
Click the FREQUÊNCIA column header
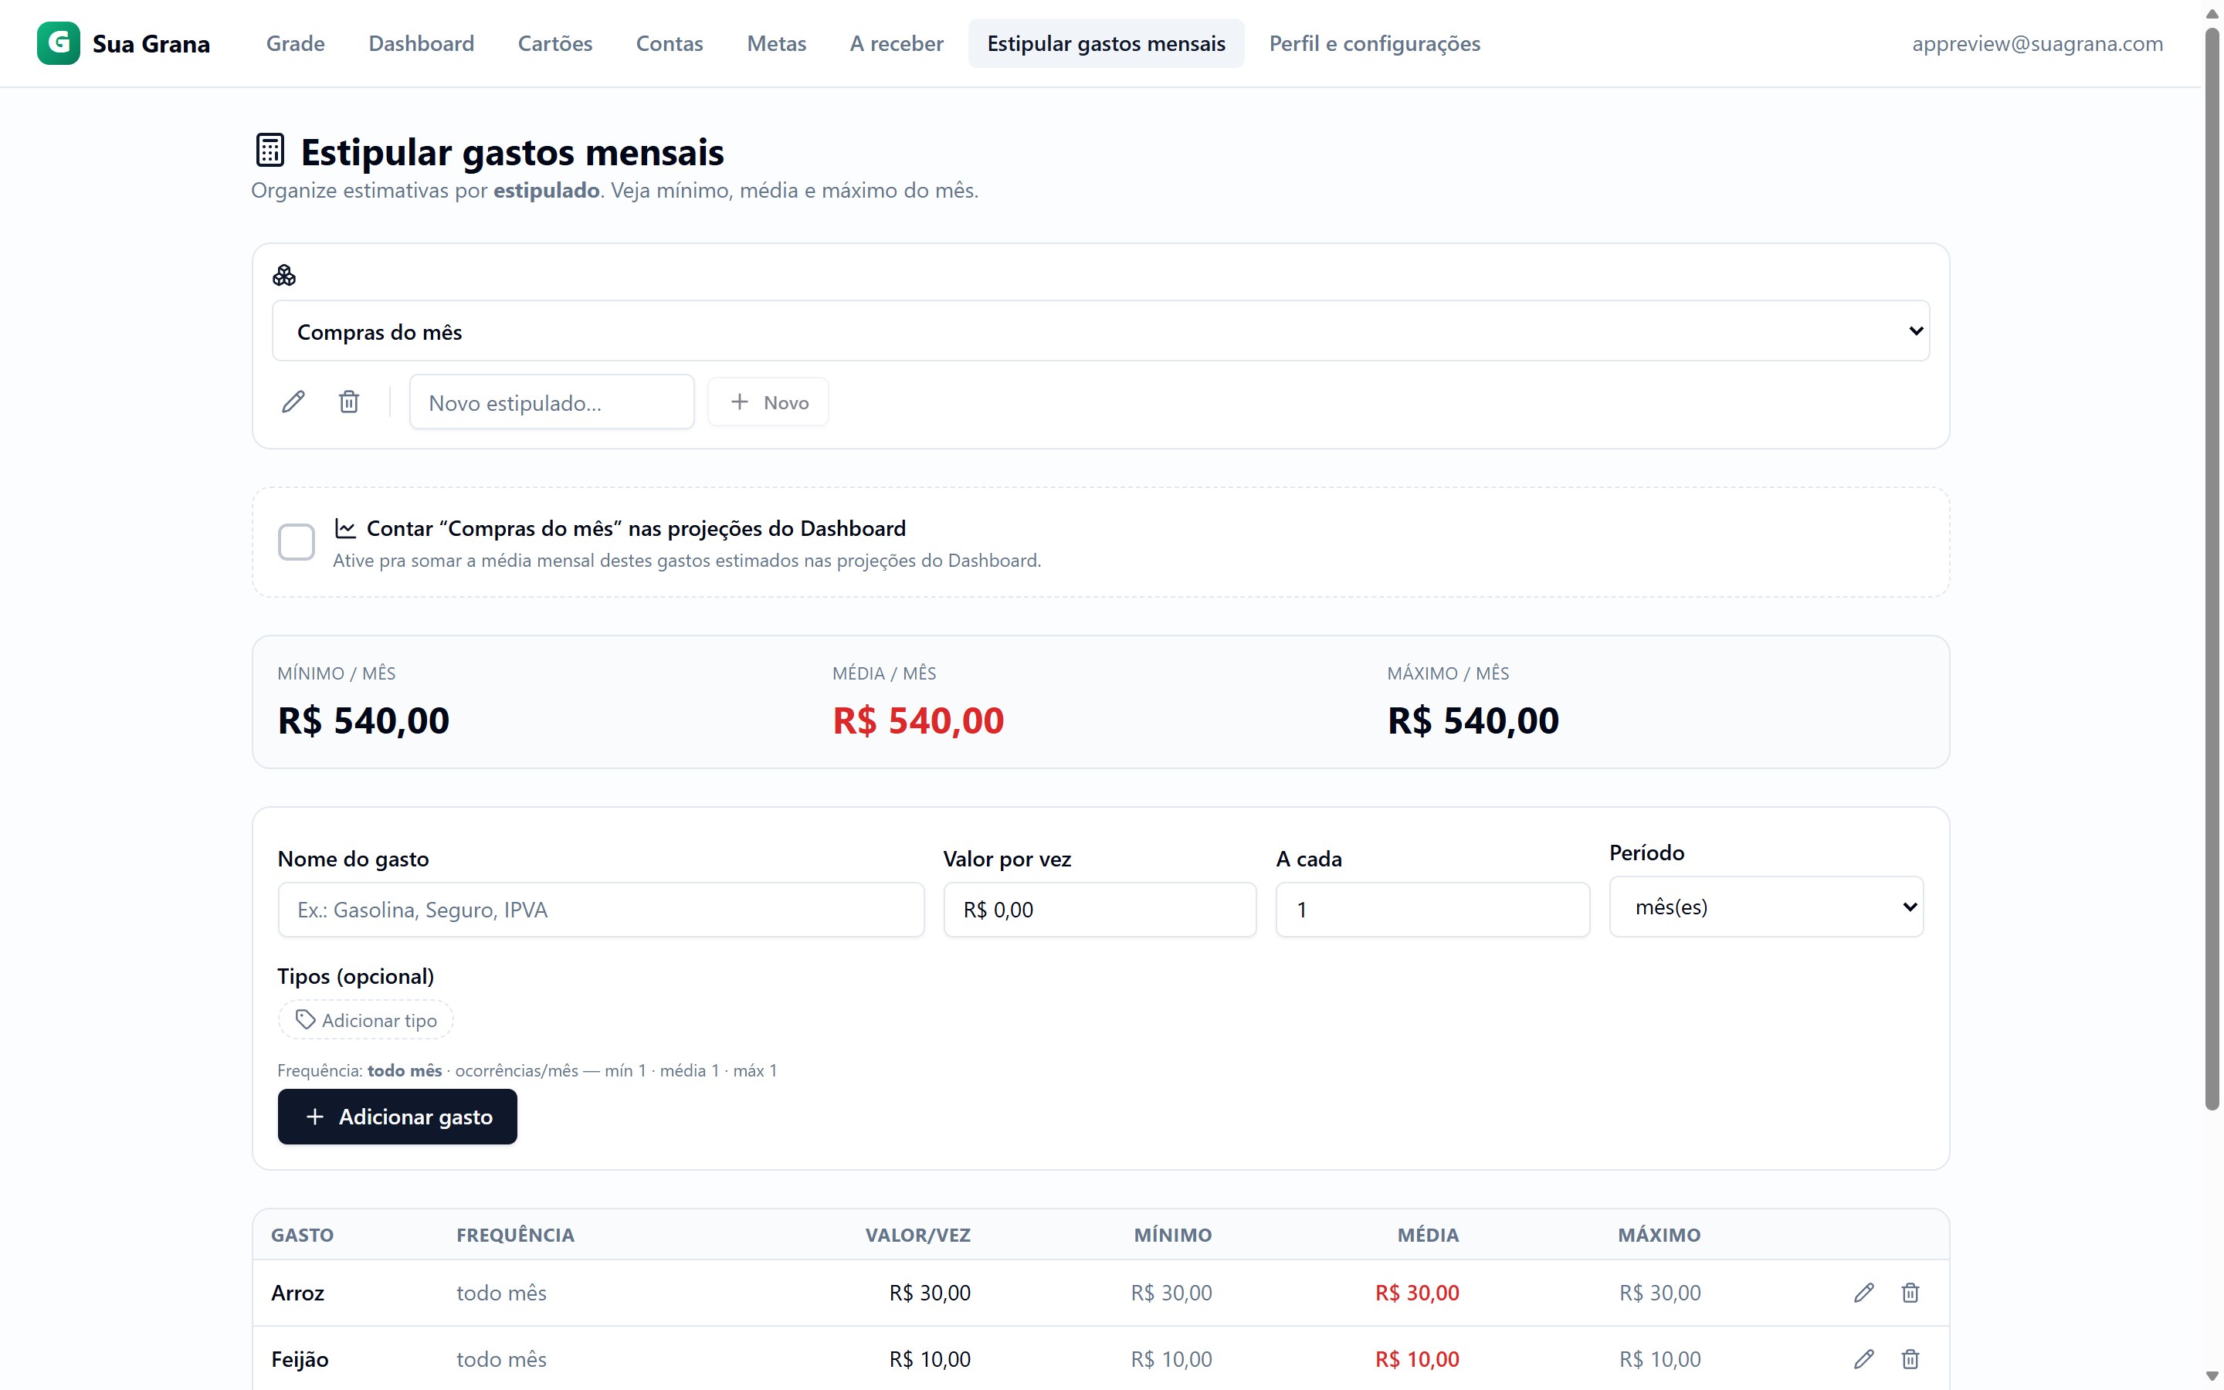[516, 1235]
